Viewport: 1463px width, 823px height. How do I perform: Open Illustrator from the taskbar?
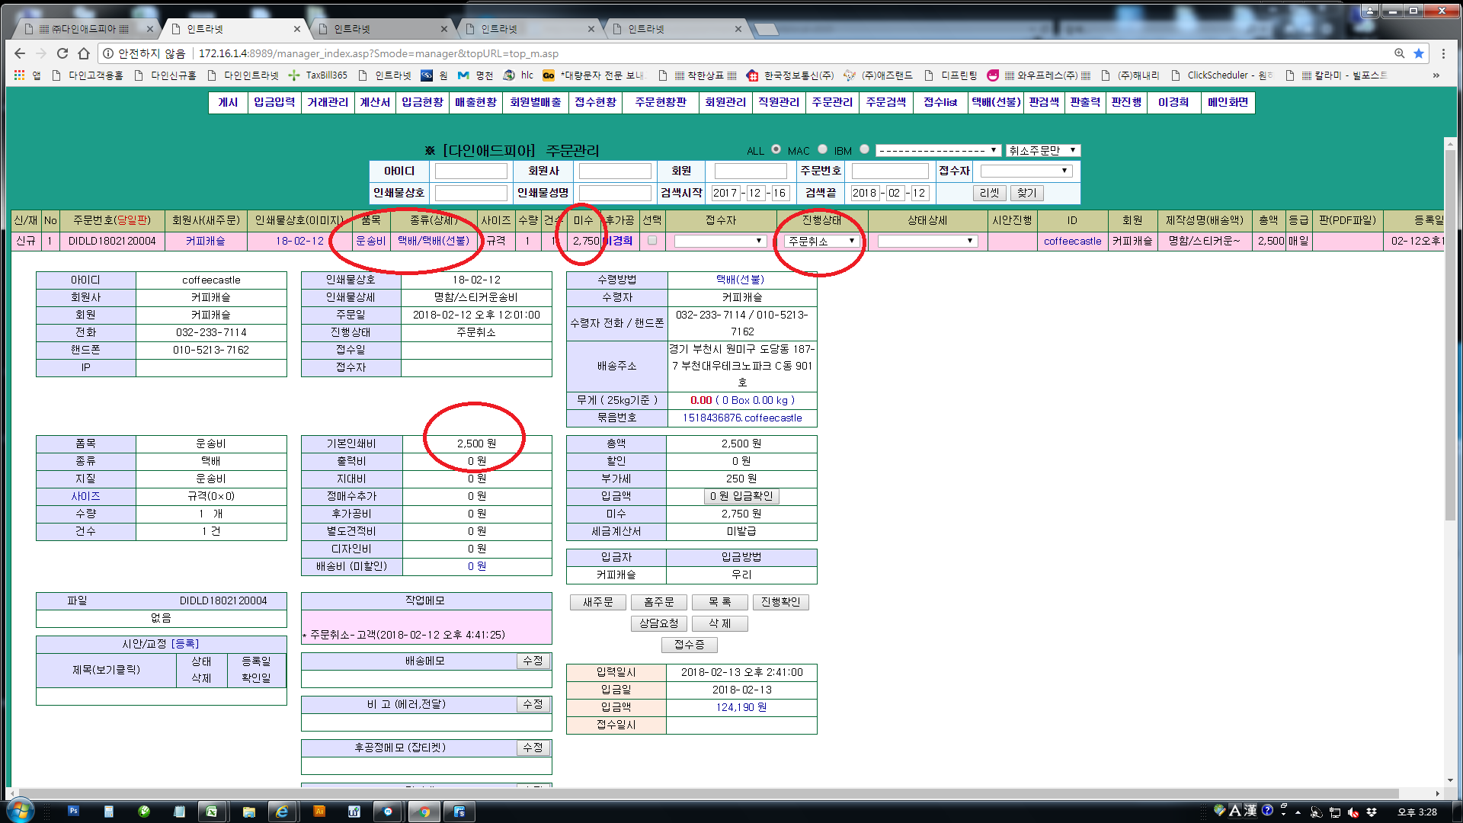pos(319,811)
